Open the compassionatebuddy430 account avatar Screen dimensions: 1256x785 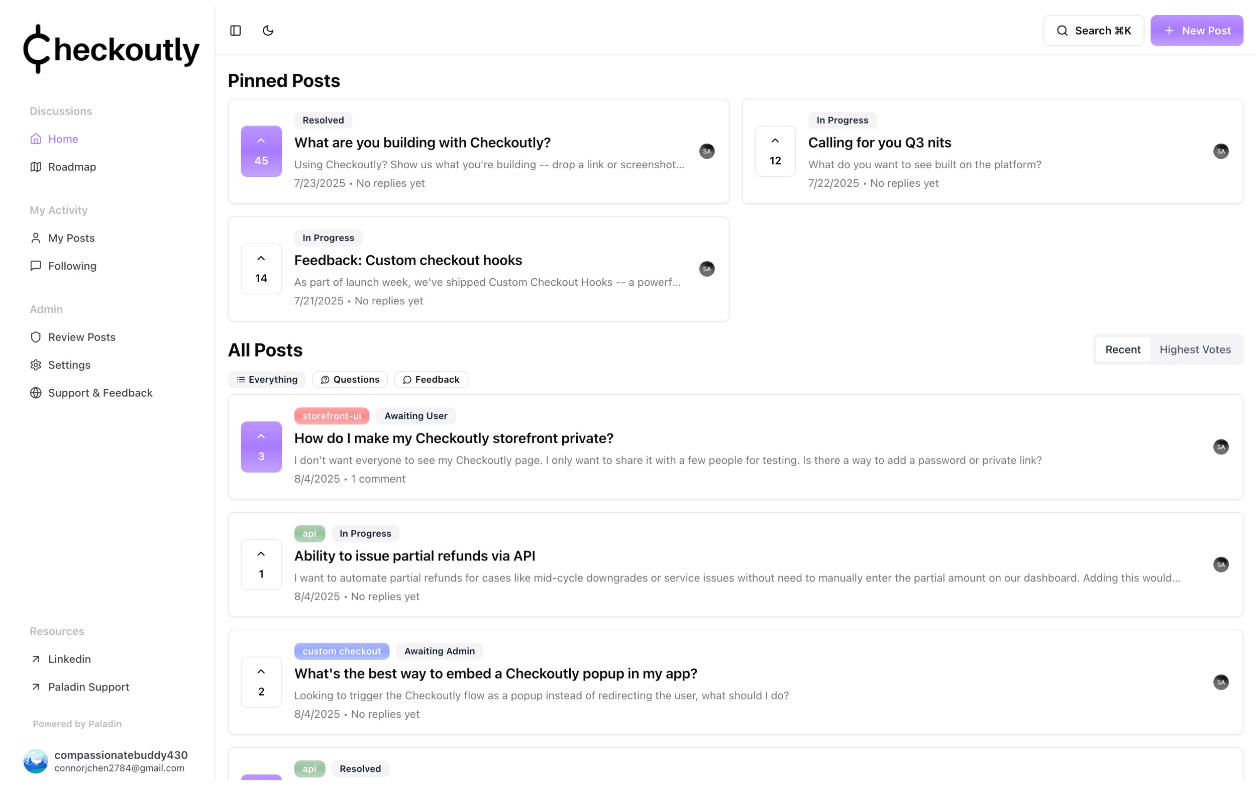(35, 760)
